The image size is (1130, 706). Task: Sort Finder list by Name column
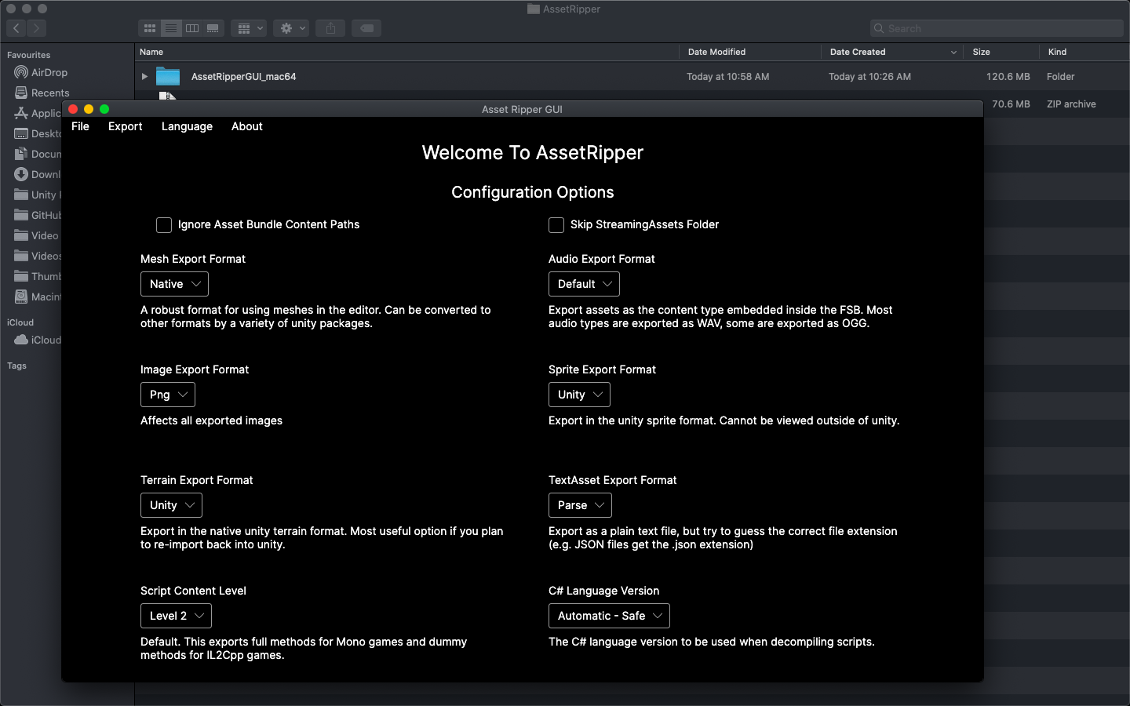tap(406, 52)
